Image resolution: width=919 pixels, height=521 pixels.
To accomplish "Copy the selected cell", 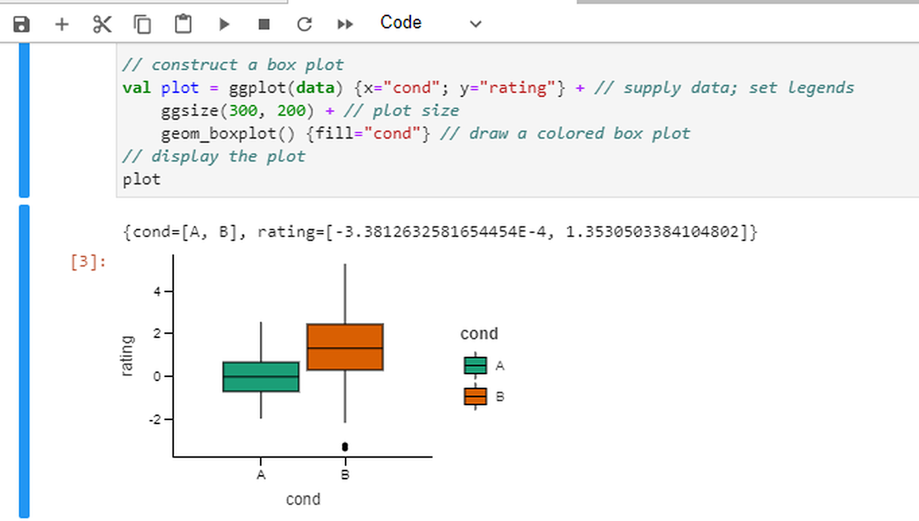I will [142, 24].
